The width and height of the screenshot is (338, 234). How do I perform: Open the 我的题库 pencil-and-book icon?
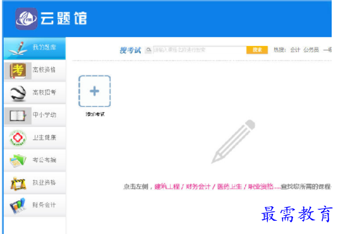(x=18, y=48)
